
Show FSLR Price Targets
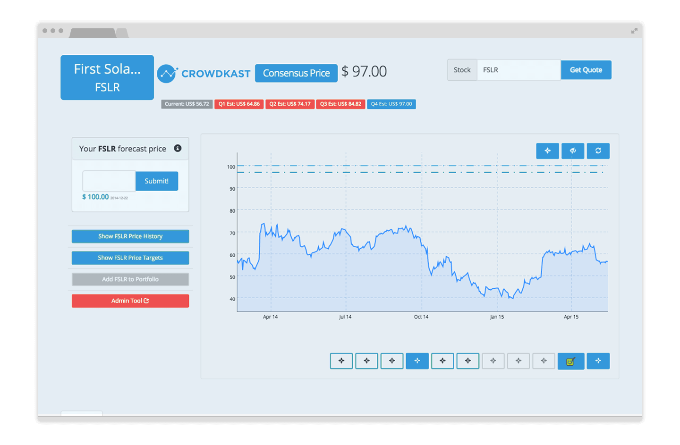click(130, 258)
